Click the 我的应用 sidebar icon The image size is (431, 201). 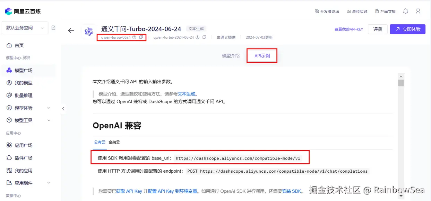coord(9,171)
